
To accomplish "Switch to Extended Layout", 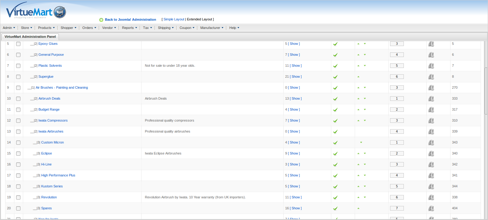I will pyautogui.click(x=199, y=19).
